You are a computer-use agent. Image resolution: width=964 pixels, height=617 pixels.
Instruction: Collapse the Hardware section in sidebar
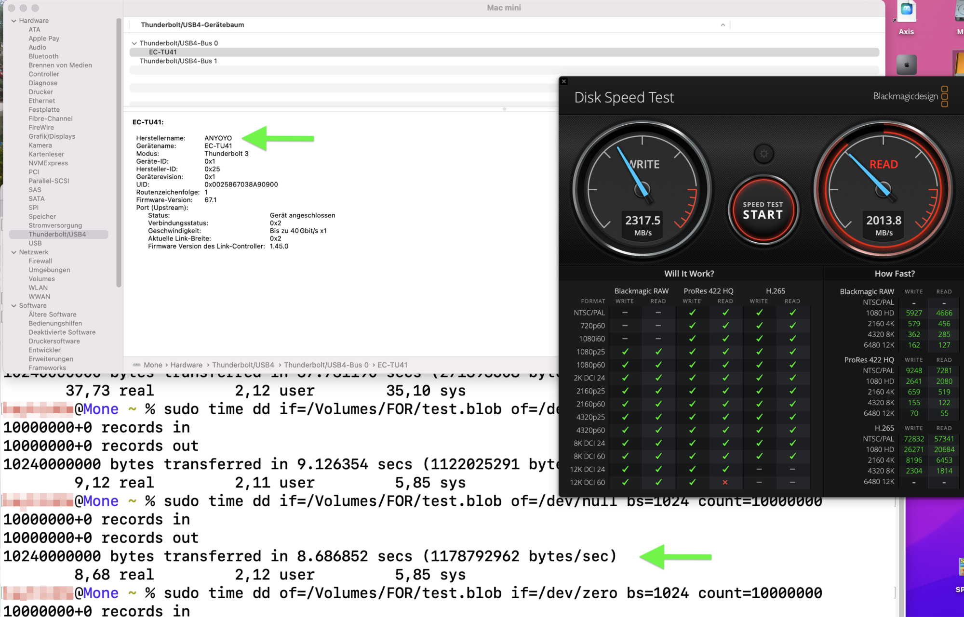coord(14,21)
